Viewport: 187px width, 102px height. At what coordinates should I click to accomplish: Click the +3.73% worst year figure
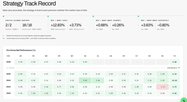pos(75,25)
